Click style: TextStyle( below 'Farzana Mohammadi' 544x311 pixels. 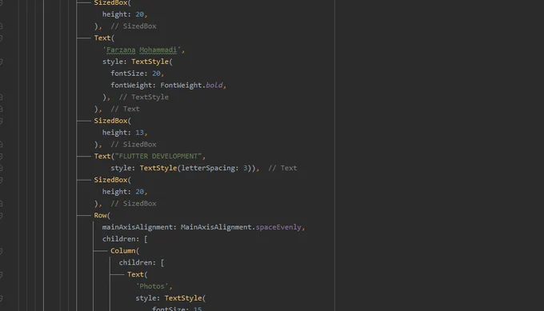(137, 62)
